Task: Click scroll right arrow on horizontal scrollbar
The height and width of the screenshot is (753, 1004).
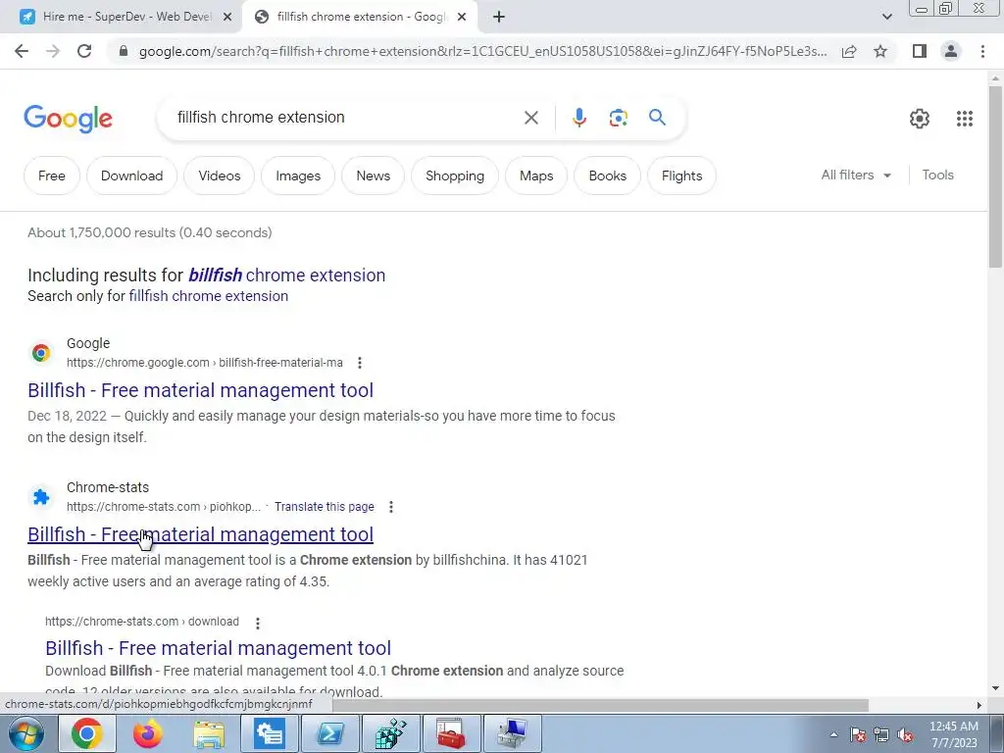Action: click(x=979, y=705)
